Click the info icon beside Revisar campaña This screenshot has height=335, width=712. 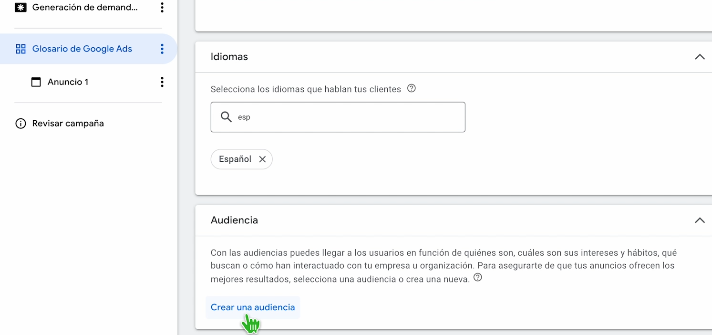tap(21, 124)
